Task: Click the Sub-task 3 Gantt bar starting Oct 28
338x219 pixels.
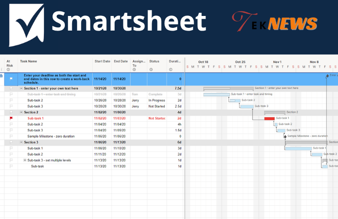Action: tap(247, 106)
